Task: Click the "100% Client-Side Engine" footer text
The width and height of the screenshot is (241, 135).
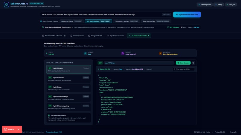Action: [x=202, y=132]
